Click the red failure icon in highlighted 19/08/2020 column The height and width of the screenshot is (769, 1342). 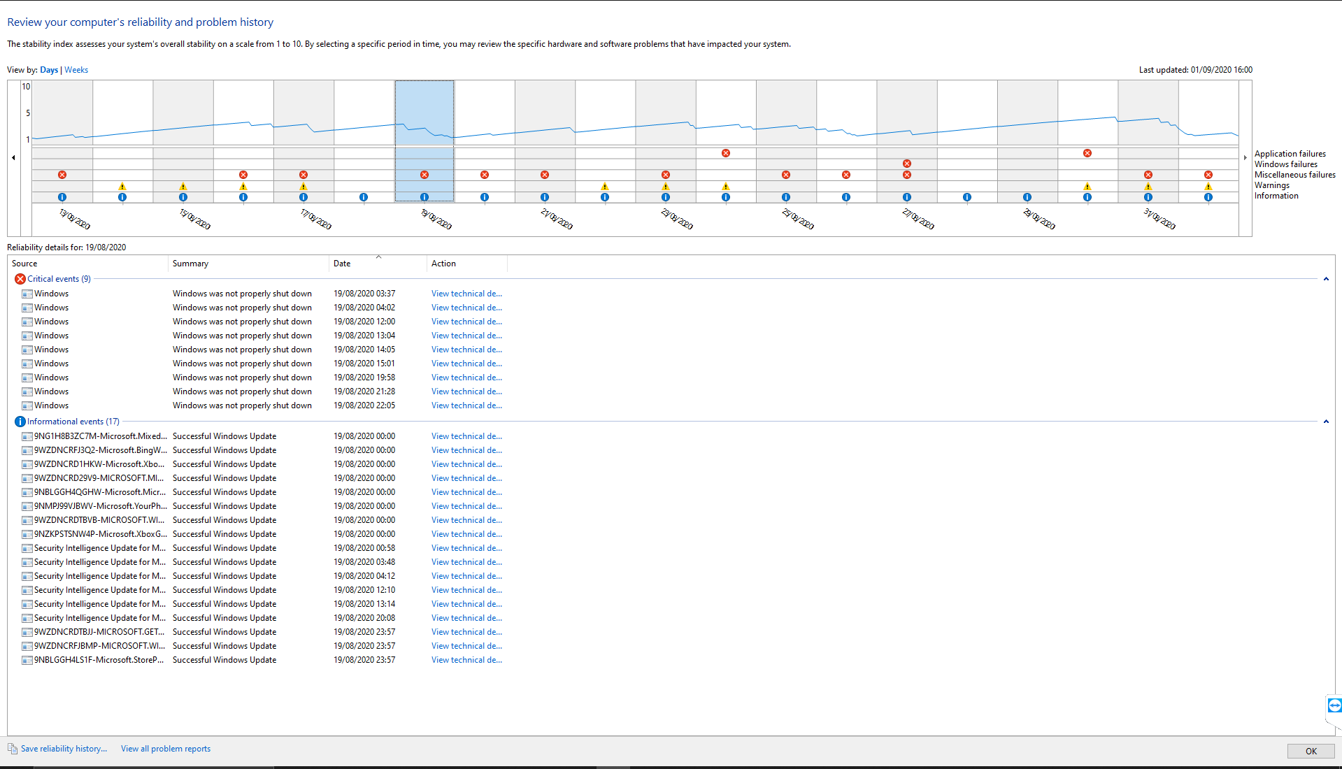(x=424, y=175)
